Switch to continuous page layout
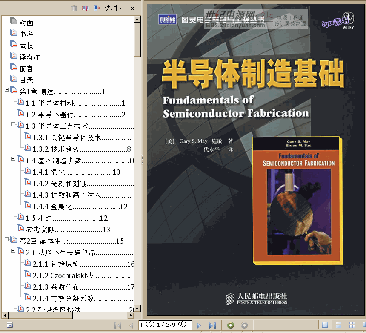The height and width of the screenshot is (333, 366). point(338,325)
